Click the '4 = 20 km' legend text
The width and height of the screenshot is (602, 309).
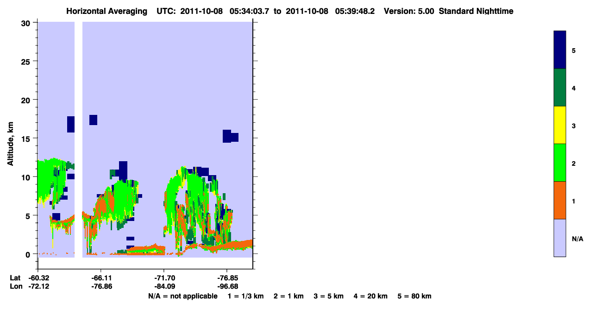(371, 296)
